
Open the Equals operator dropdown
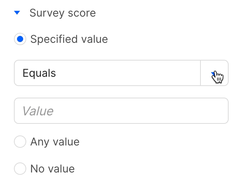pos(107,73)
